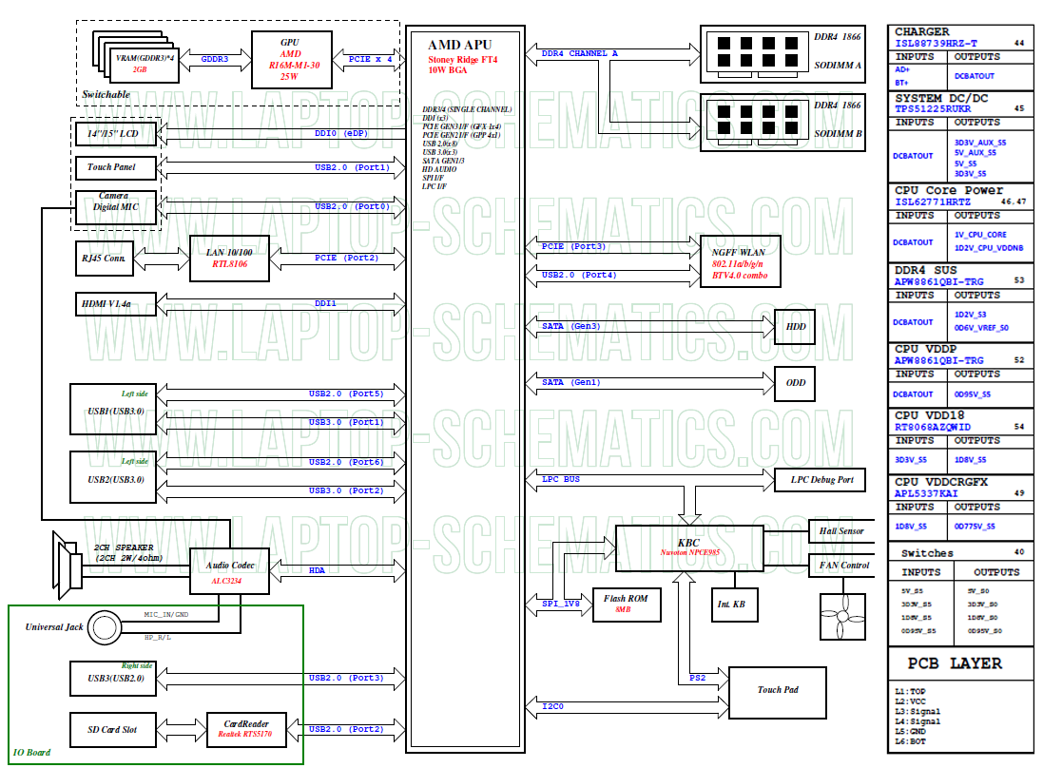The height and width of the screenshot is (768, 1043).
Task: Select the Touch Pad block
Action: pyautogui.click(x=778, y=693)
